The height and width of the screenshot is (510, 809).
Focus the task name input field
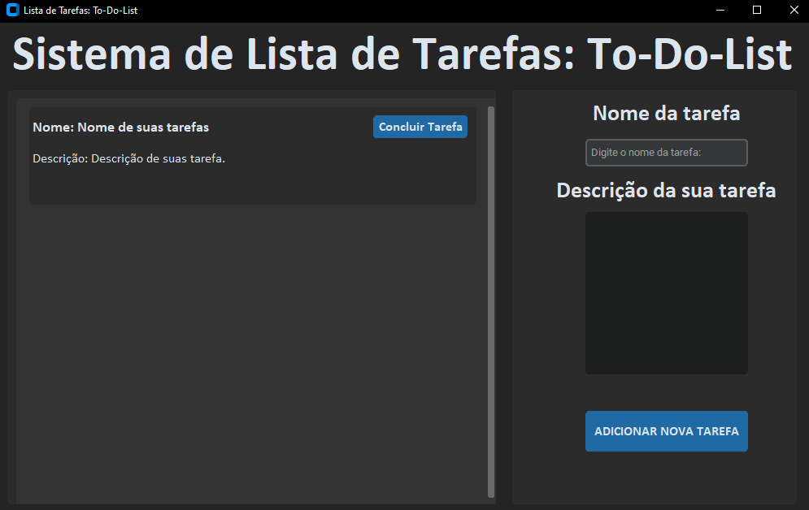tap(666, 153)
